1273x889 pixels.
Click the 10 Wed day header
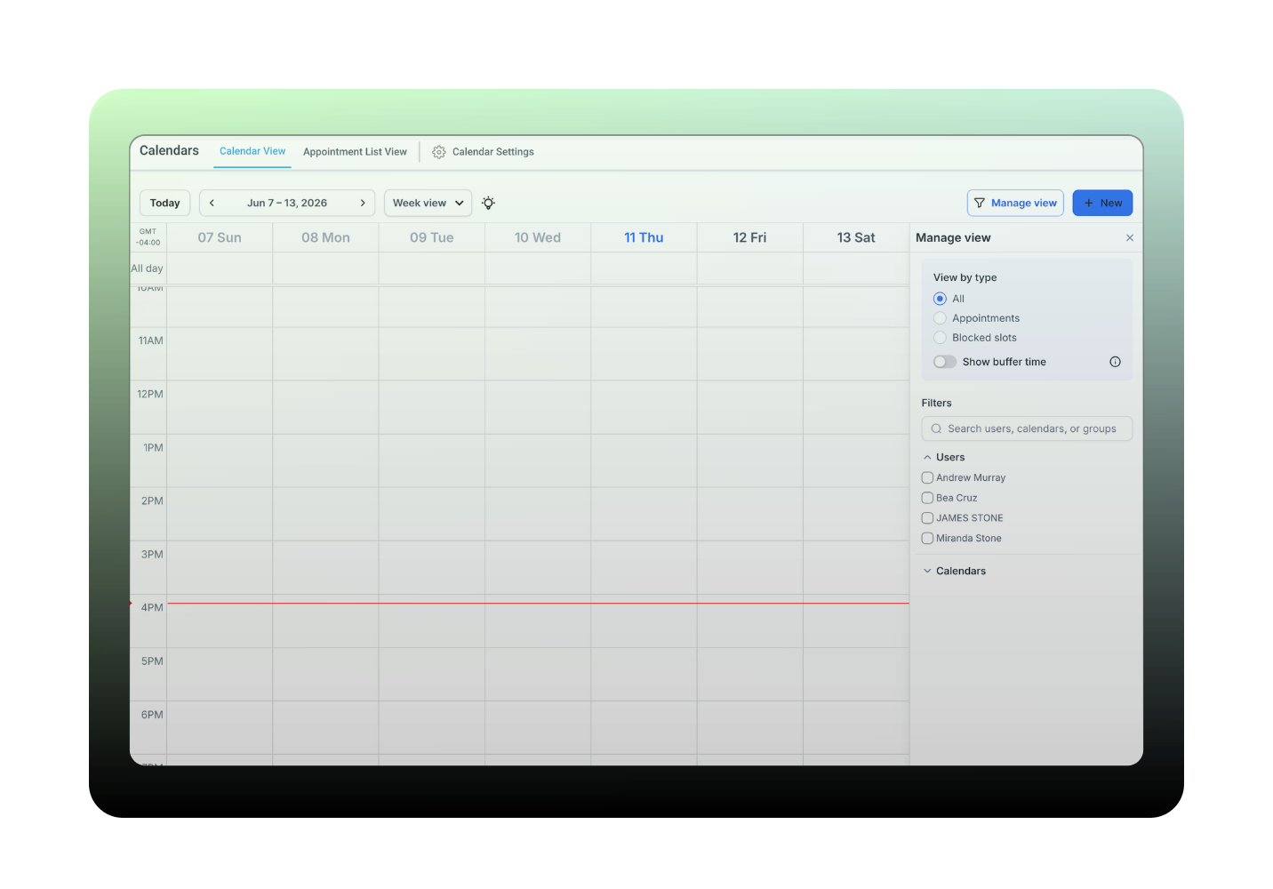click(x=538, y=237)
